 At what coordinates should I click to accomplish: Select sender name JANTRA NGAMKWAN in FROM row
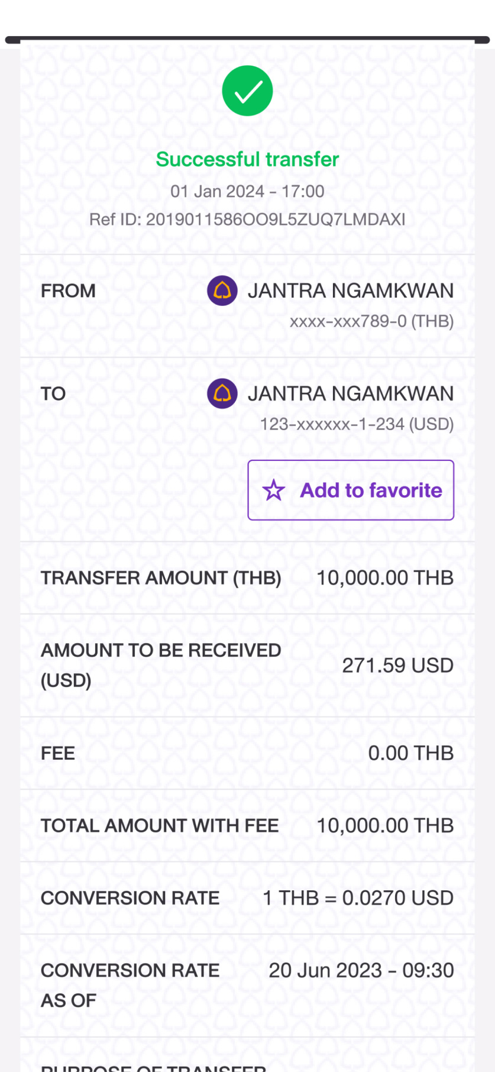(x=351, y=290)
